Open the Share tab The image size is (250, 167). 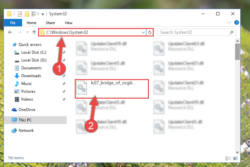pyautogui.click(x=50, y=23)
